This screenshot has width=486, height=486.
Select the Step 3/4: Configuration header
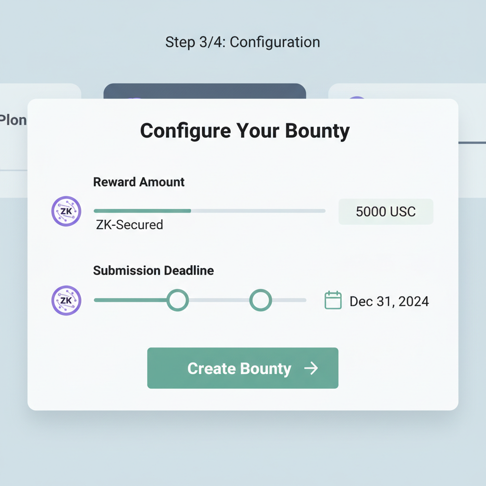243,42
